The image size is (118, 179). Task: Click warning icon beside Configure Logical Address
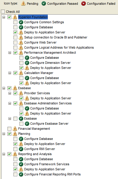[x=21, y=47]
